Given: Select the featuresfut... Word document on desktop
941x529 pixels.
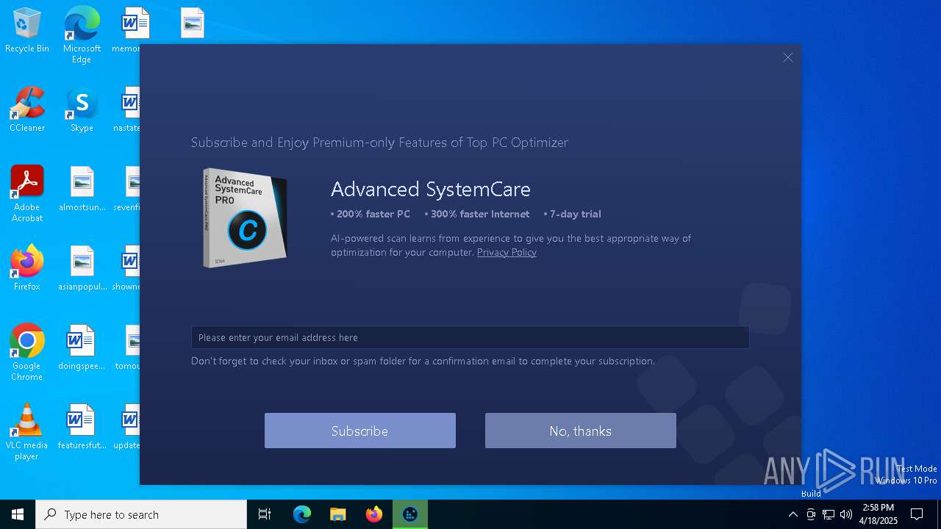Looking at the screenshot, I should pos(82,428).
